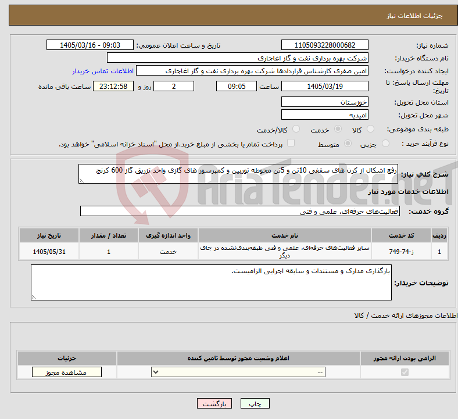The height and width of the screenshot is (419, 458).
Task: Click the خوزستان province field
Action: (325, 102)
